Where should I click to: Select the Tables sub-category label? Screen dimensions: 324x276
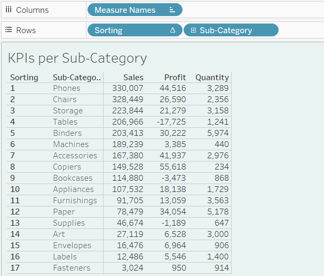tap(65, 122)
